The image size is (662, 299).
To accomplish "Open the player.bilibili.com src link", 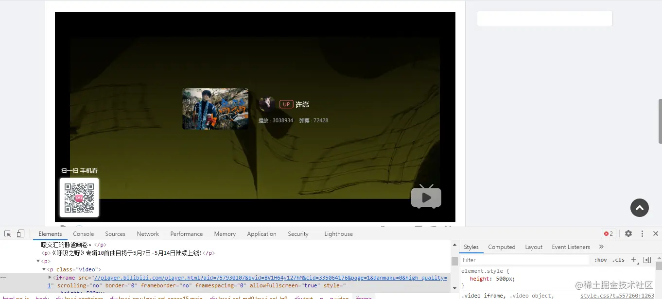I will (x=270, y=278).
